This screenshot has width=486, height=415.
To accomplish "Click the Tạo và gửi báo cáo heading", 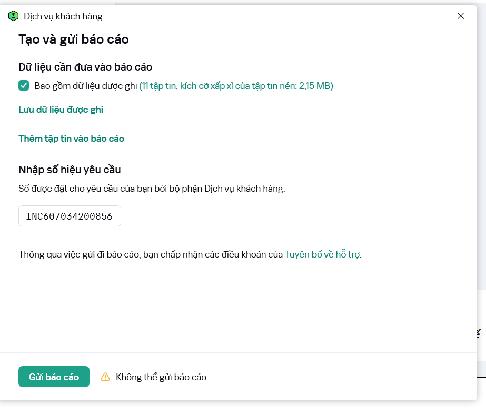I will tap(74, 39).
